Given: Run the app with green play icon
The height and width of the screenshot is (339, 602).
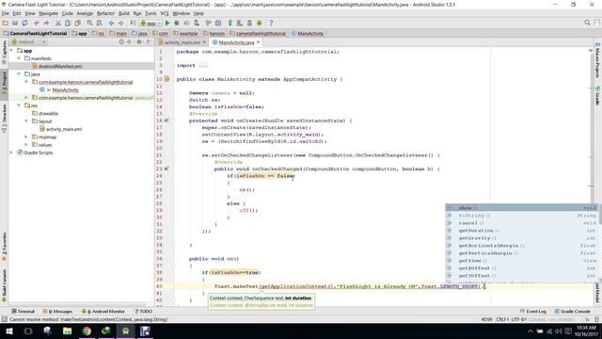Looking at the screenshot, I should tap(167, 23).
